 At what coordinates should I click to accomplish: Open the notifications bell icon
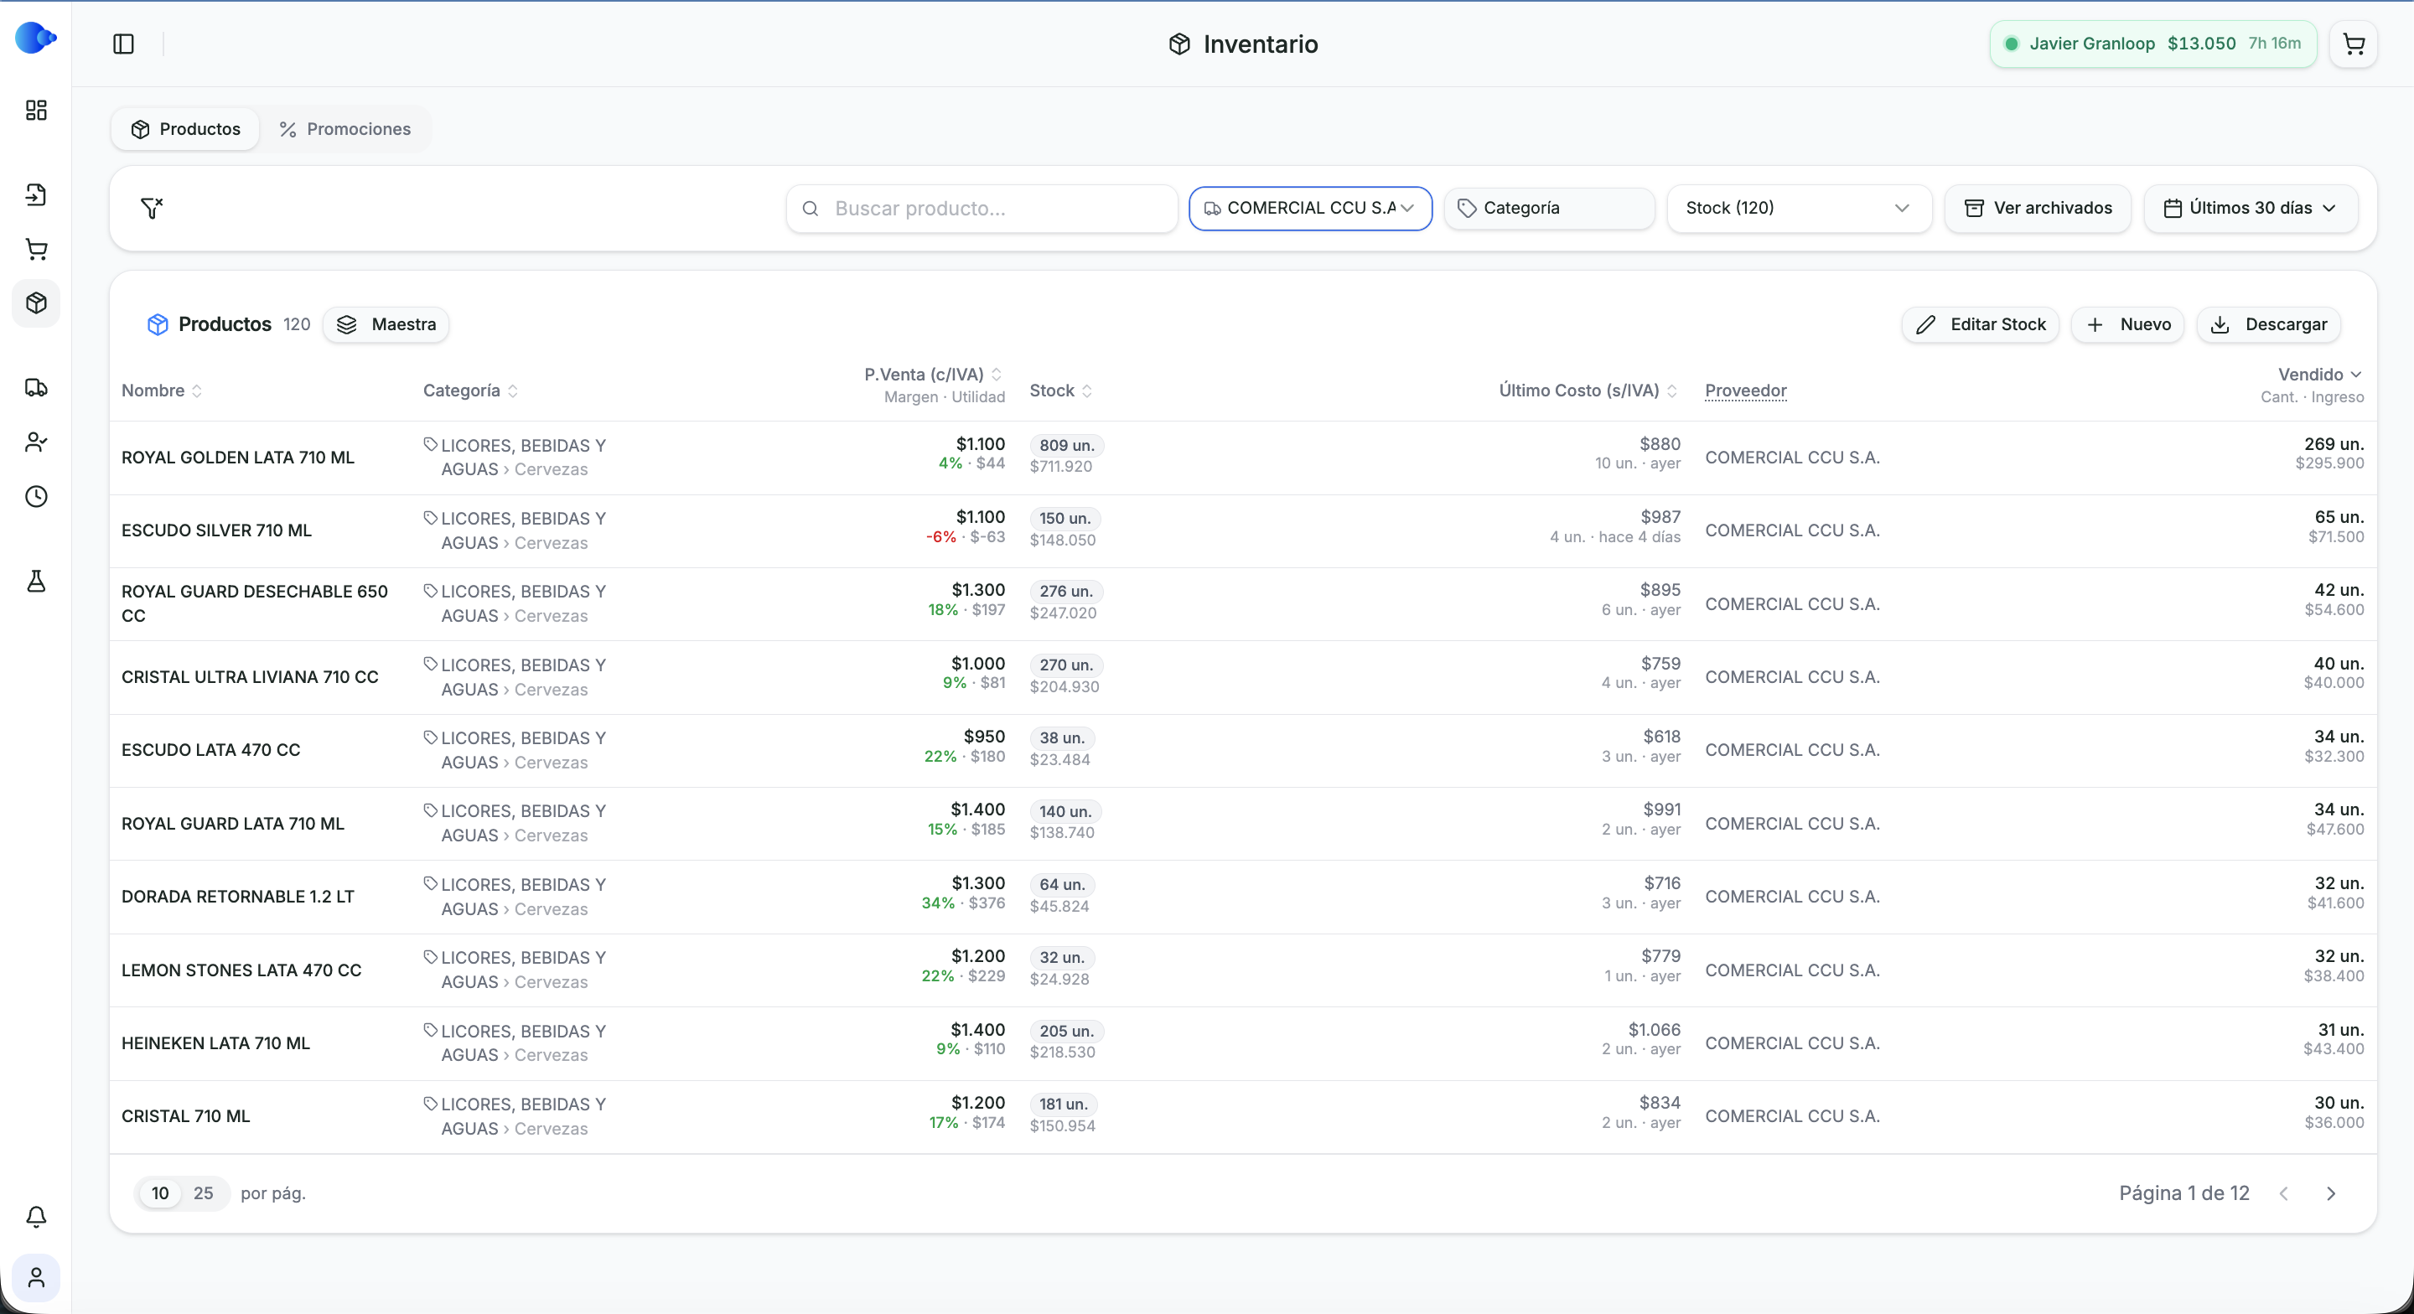(x=35, y=1217)
